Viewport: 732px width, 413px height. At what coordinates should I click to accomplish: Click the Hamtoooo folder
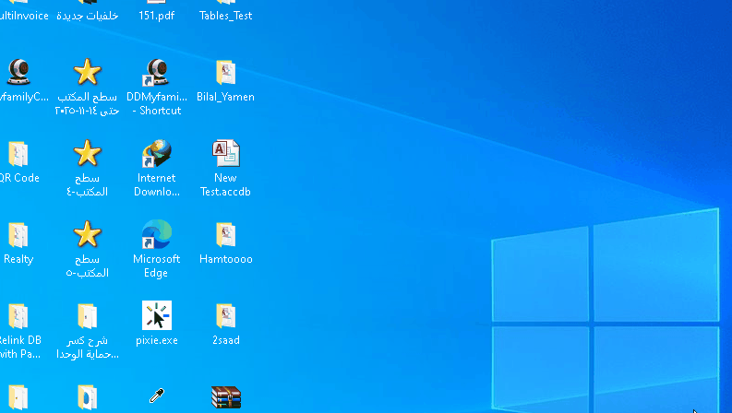point(225,235)
